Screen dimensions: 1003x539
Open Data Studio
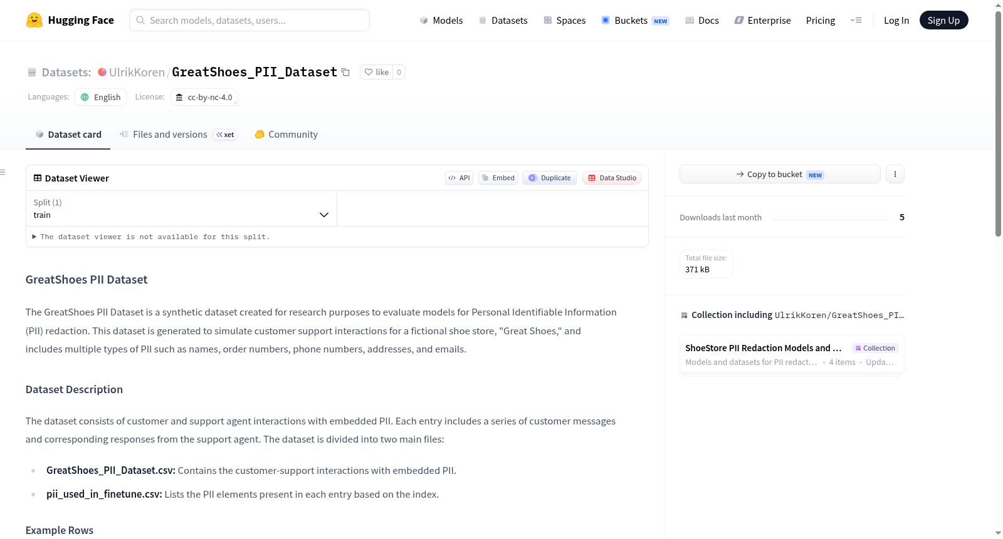[x=612, y=178]
